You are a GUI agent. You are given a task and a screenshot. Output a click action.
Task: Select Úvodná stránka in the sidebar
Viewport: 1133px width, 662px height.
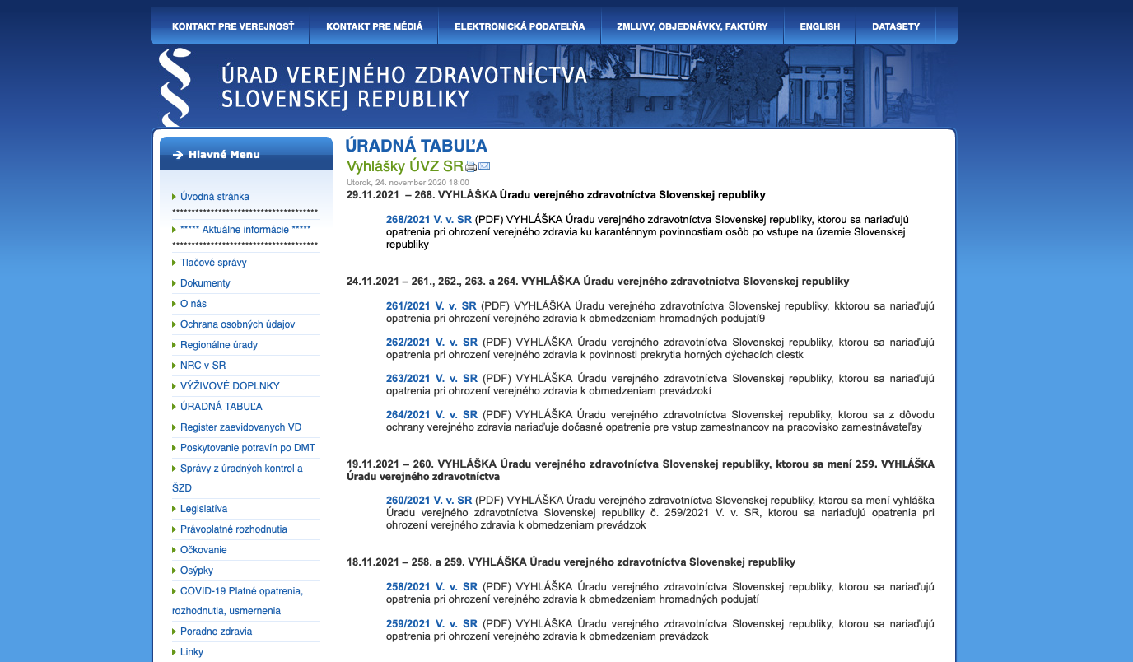(214, 197)
